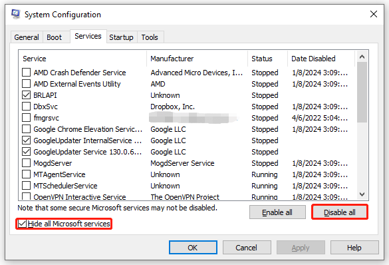This screenshot has height=265, width=389.
Task: Click Running status of MTAgentService
Action: (x=265, y=174)
